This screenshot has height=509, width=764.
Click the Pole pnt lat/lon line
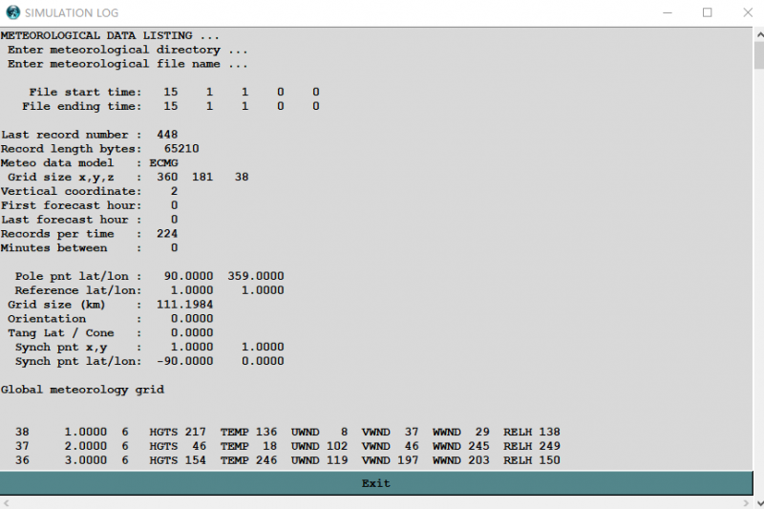pyautogui.click(x=149, y=276)
